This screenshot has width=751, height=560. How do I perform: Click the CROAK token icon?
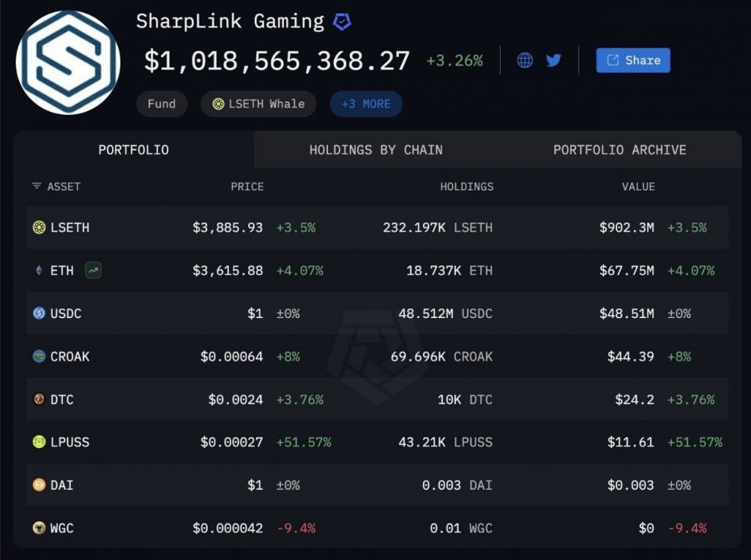point(40,356)
